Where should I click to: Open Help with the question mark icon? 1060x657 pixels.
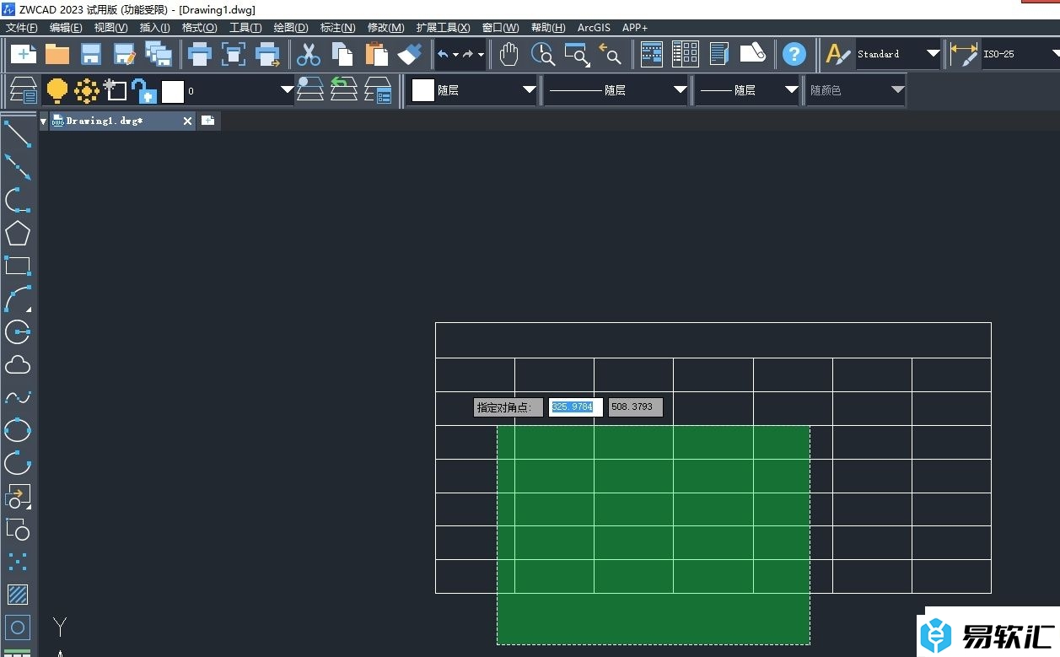coord(794,55)
